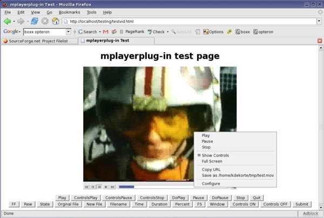Click the player fast-forward control

112,187
